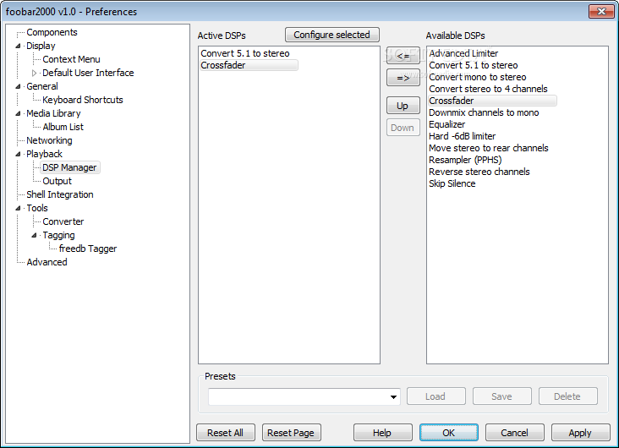Collapse the Tagging tree node
Viewport: 619px width, 448px height.
tap(34, 235)
